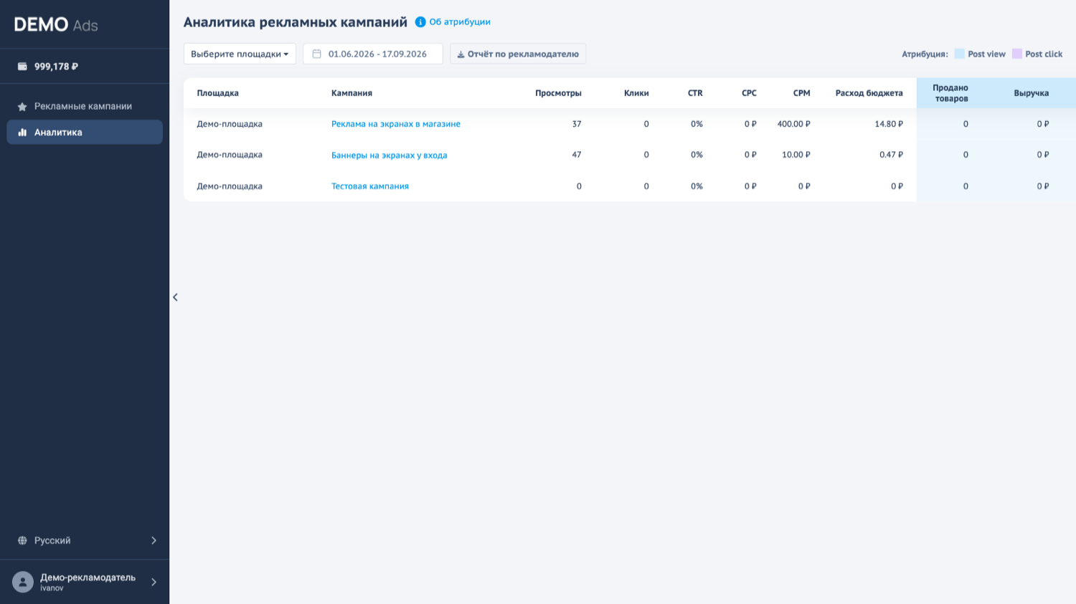Click the Post view color swatch
Screen dimensions: 1076x604
pyautogui.click(x=959, y=54)
